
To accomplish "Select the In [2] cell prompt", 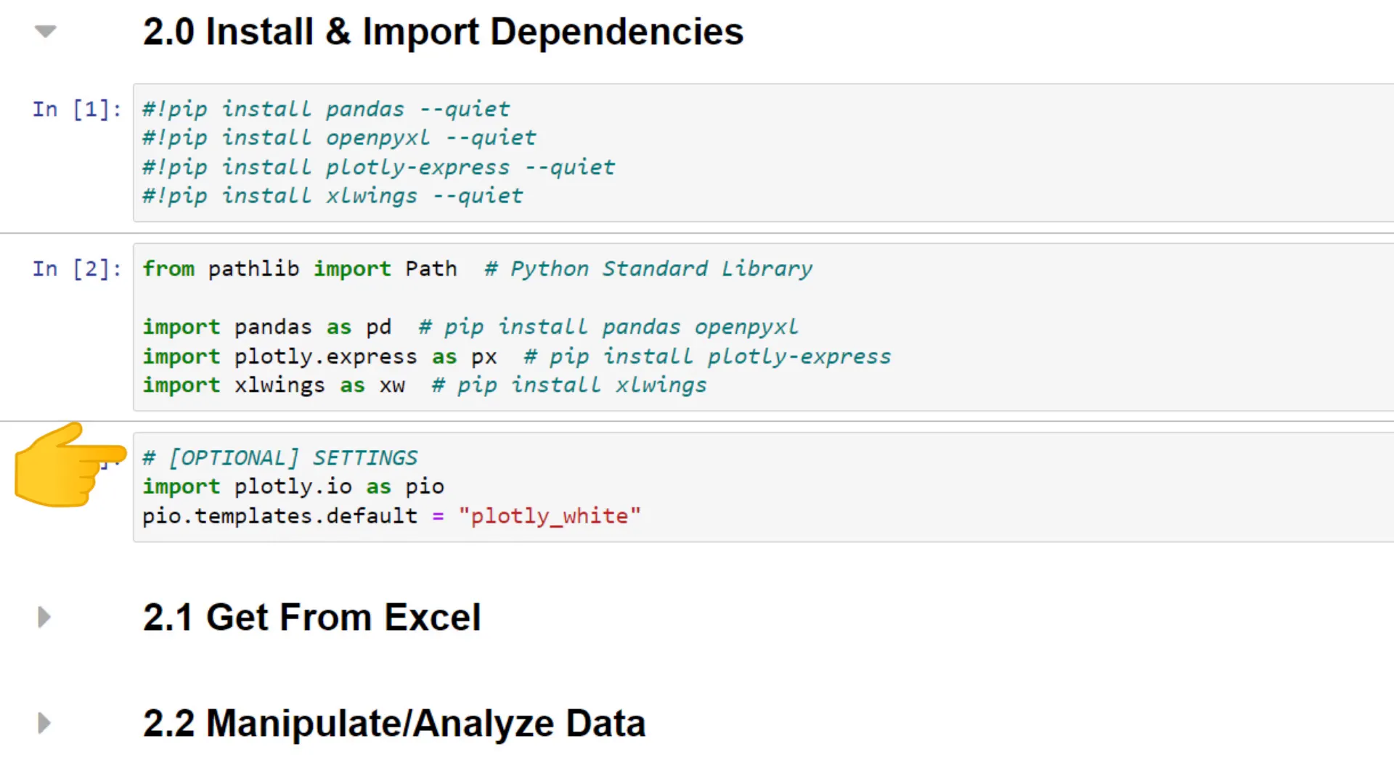I will coord(76,269).
